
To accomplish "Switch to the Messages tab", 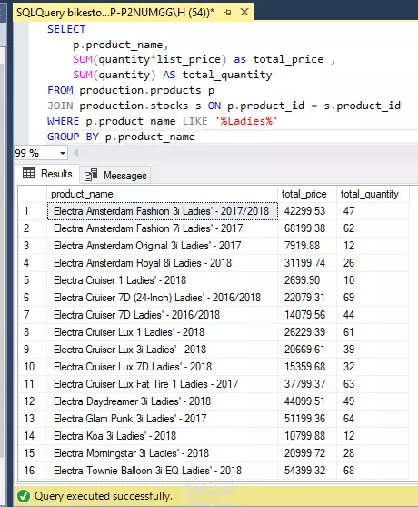I will pyautogui.click(x=115, y=176).
